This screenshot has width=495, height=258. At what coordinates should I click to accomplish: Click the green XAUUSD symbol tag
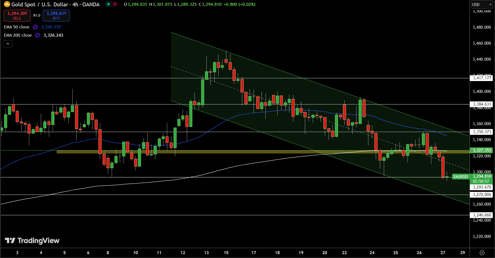coord(461,177)
